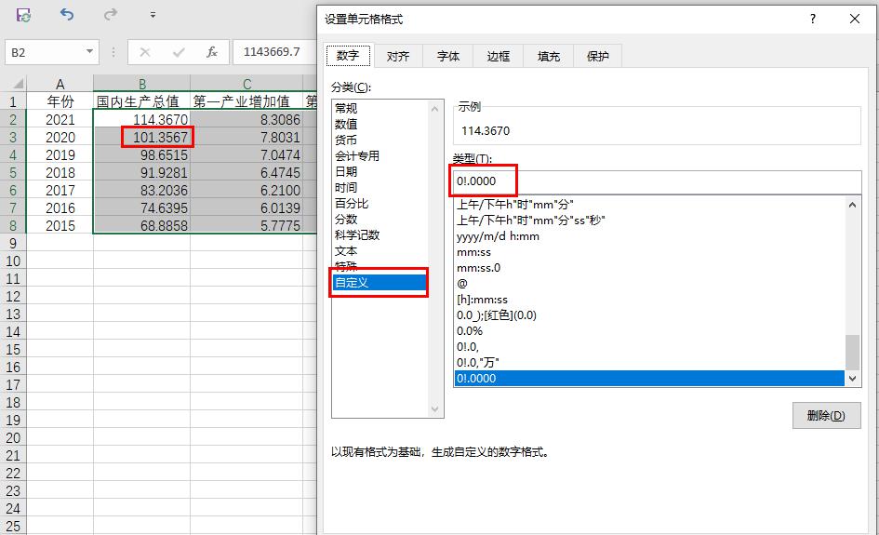
Task: Select column C header
Action: (x=246, y=84)
